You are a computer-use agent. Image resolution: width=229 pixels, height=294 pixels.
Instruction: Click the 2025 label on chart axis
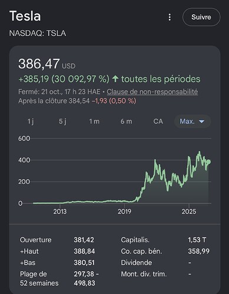(189, 212)
